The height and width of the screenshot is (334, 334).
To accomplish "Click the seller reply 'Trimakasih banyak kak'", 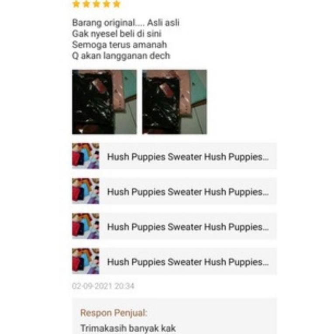I will coord(128,328).
